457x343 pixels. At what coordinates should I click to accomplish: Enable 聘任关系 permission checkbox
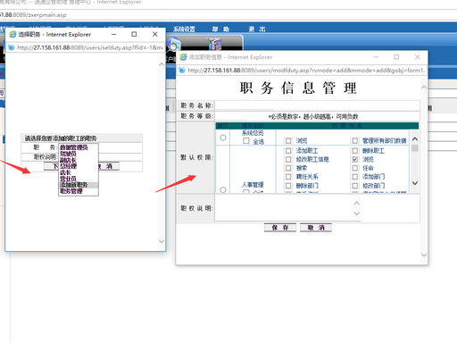288,177
